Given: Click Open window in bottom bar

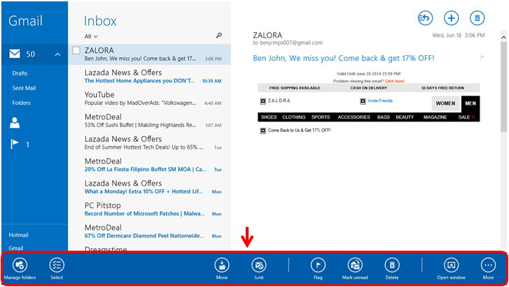Looking at the screenshot, I should click(x=451, y=269).
